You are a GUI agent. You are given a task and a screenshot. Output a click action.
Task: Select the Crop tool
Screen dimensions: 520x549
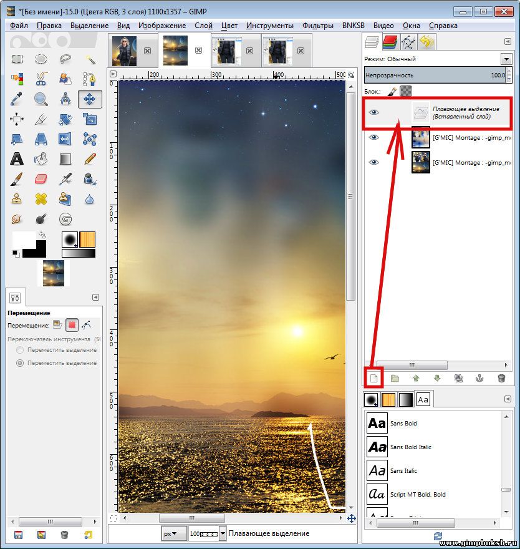coord(41,119)
